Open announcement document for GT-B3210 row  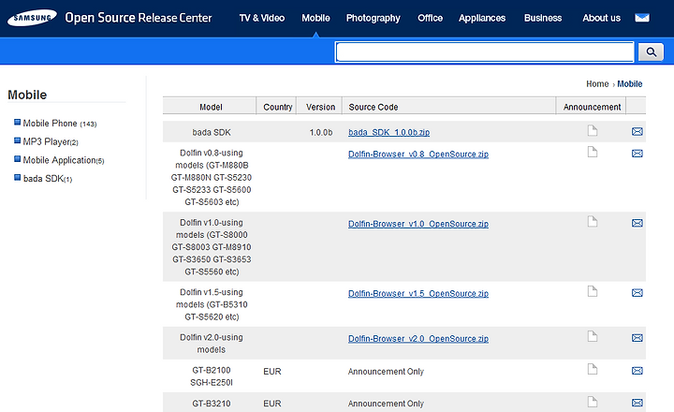[x=593, y=402]
